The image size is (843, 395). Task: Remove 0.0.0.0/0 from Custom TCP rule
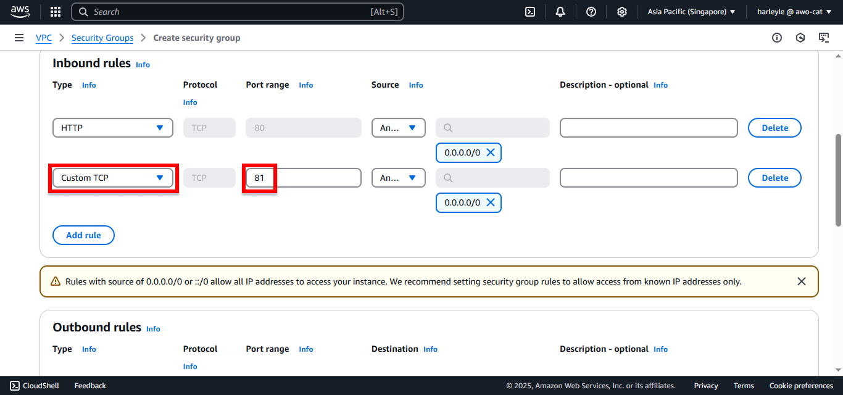pyautogui.click(x=491, y=202)
